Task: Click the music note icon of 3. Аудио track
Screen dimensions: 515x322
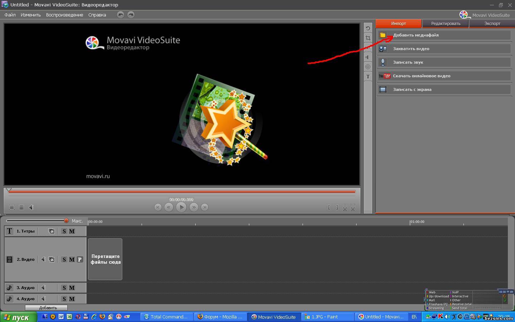Action: (x=10, y=288)
